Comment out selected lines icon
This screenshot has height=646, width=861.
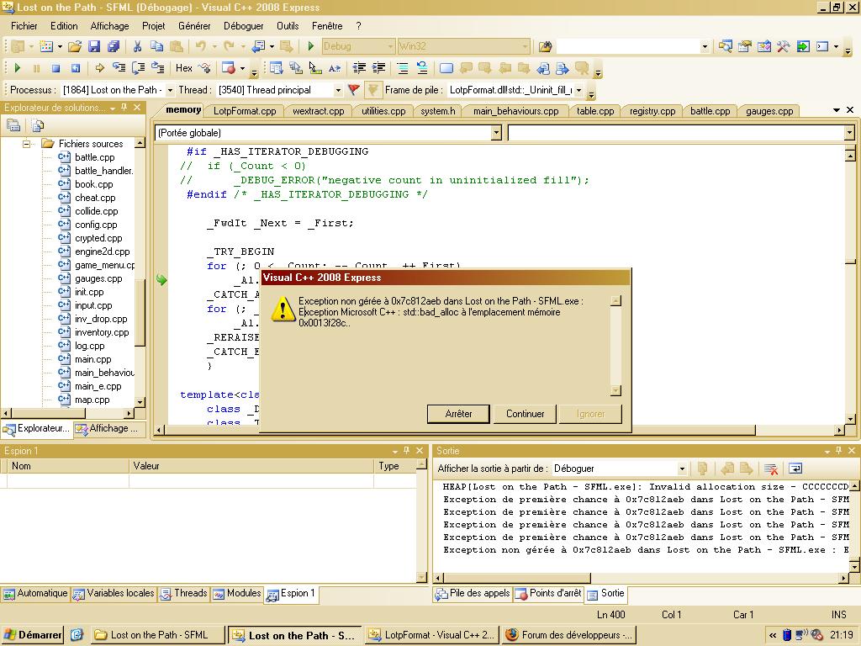coord(403,68)
